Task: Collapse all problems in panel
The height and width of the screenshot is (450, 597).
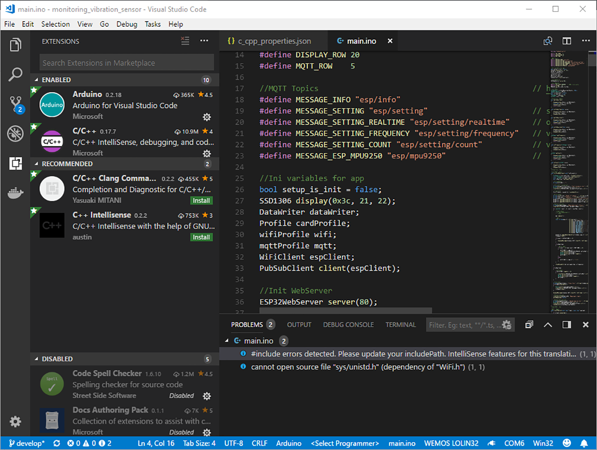Action: [529, 324]
